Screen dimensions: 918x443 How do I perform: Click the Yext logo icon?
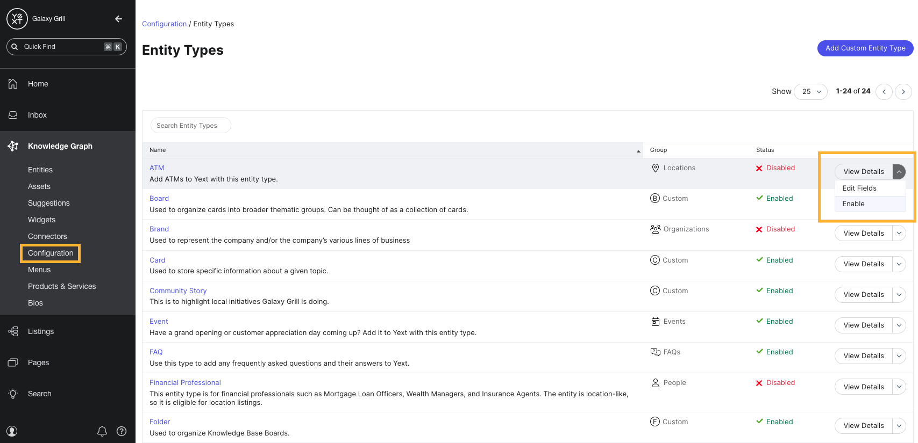pos(17,19)
